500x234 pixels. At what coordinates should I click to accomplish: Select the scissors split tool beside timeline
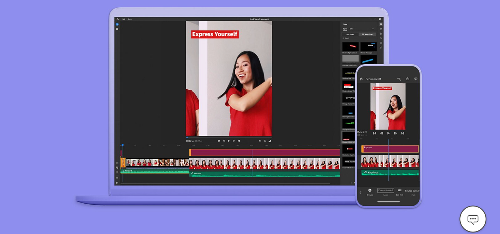pyautogui.click(x=117, y=163)
